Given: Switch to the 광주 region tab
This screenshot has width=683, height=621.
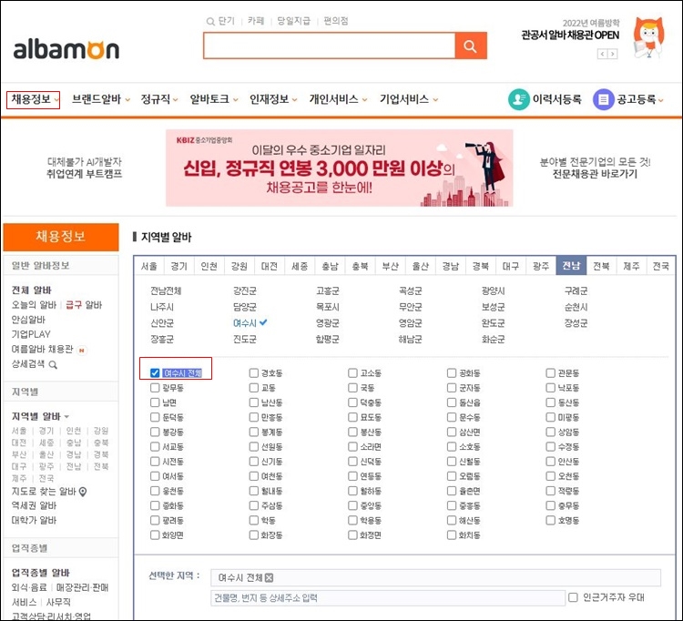Looking at the screenshot, I should click(541, 266).
